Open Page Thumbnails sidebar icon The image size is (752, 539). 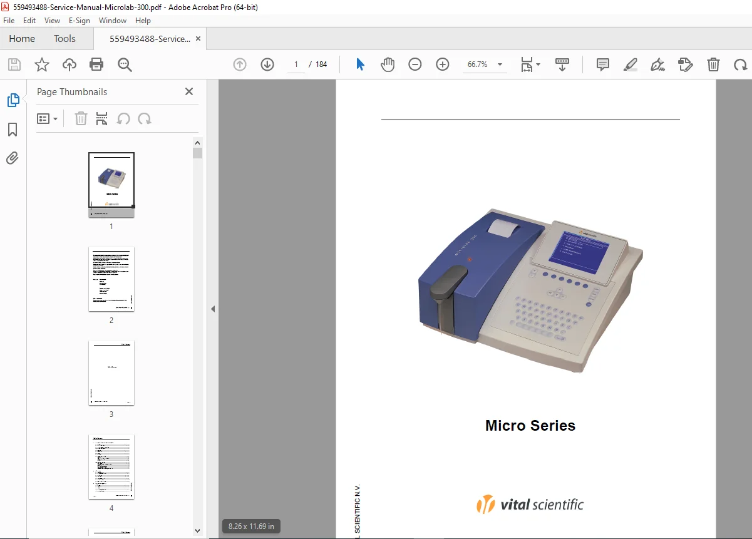click(13, 100)
